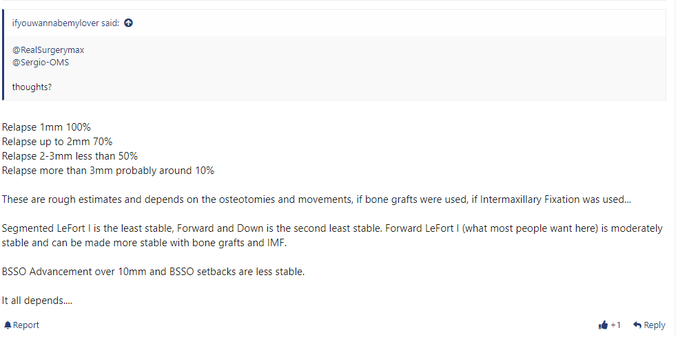Select the Reply text link
The image size is (678, 337).
pos(654,325)
